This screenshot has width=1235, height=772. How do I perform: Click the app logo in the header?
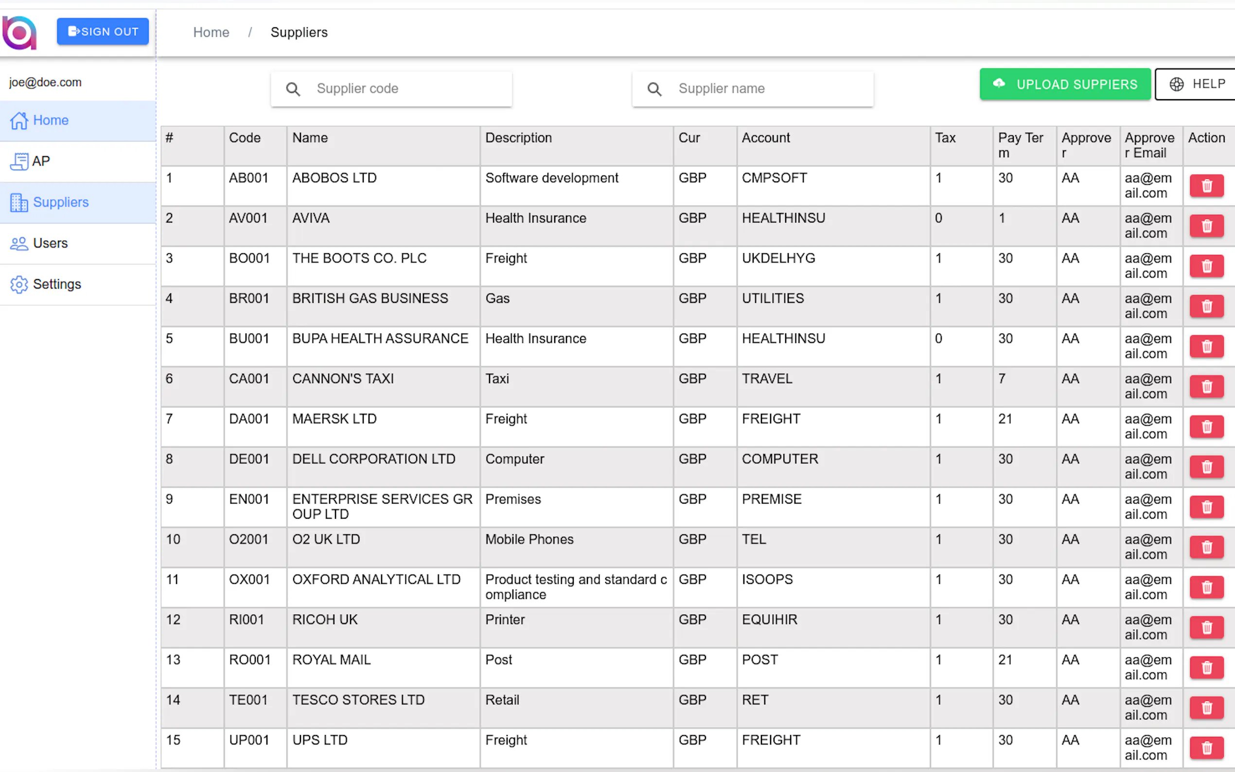[x=19, y=32]
